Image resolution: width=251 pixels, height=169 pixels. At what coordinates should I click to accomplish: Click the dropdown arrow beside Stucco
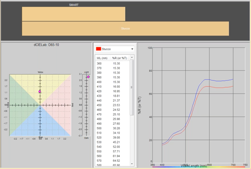[x=132, y=49]
